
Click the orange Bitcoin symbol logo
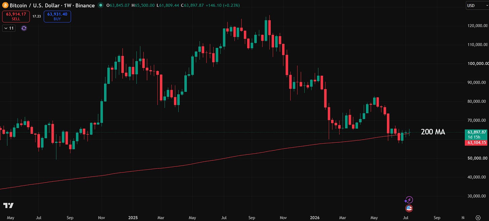click(5, 6)
